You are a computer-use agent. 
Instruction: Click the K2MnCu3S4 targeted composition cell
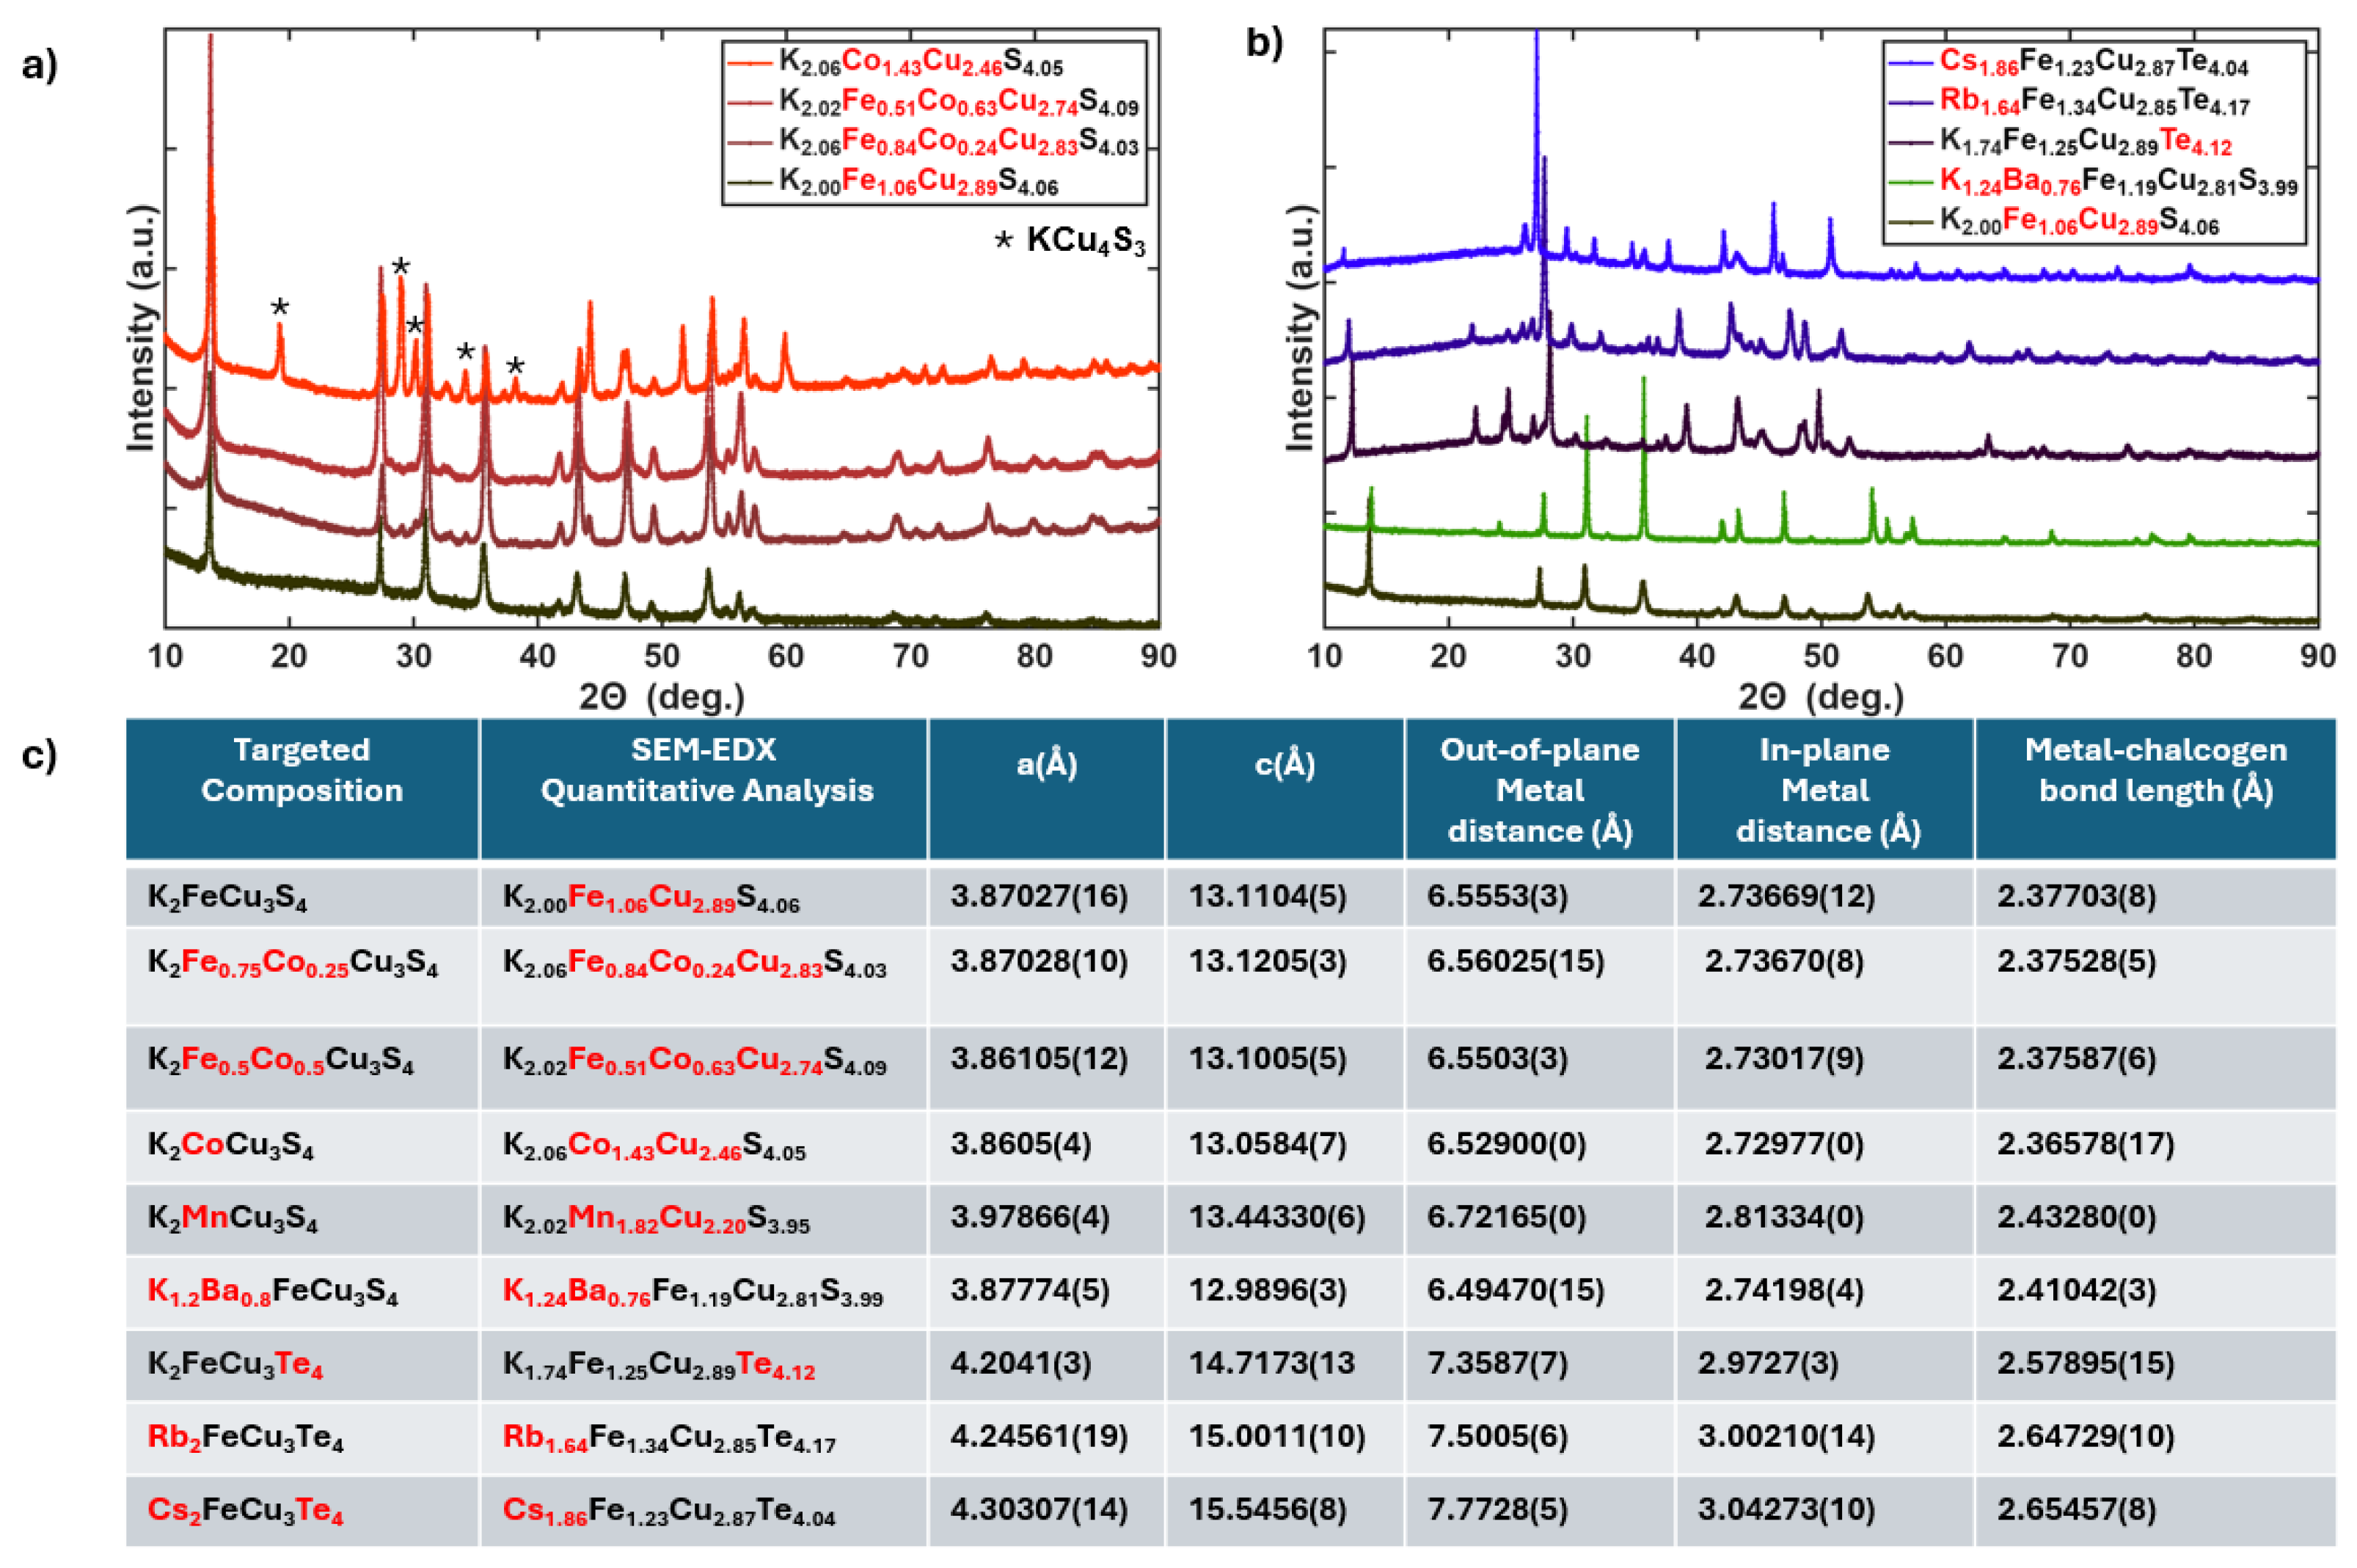click(232, 1219)
